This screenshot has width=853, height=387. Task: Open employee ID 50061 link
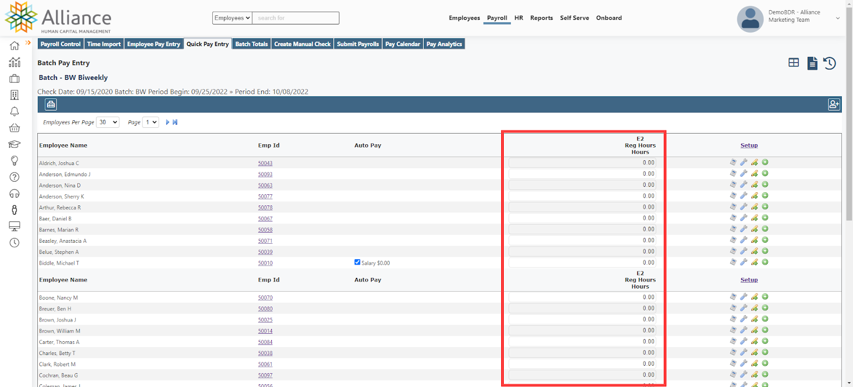coord(265,364)
